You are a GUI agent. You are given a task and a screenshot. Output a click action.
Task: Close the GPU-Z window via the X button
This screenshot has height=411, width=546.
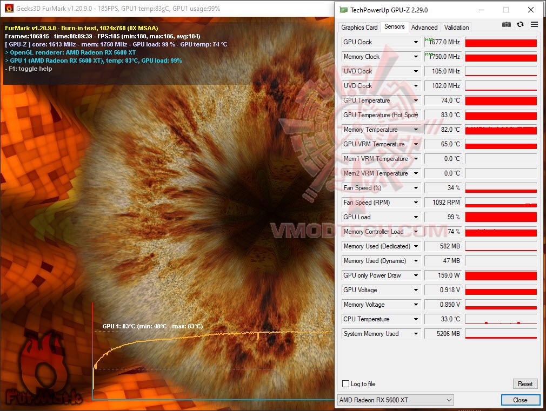coord(531,10)
